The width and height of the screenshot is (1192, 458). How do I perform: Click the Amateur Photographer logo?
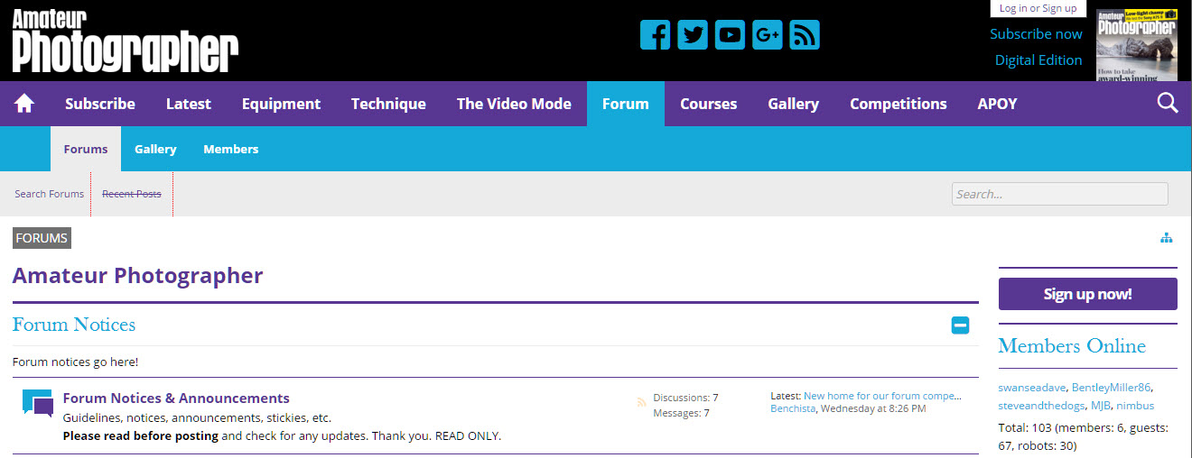coord(126,41)
